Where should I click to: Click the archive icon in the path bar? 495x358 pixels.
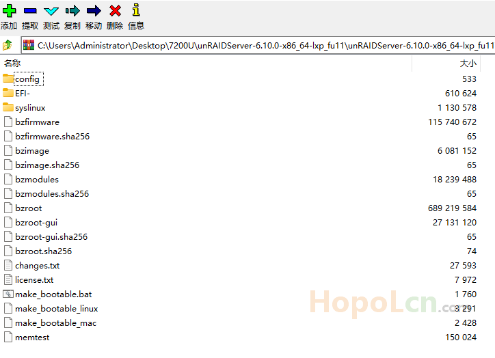29,45
